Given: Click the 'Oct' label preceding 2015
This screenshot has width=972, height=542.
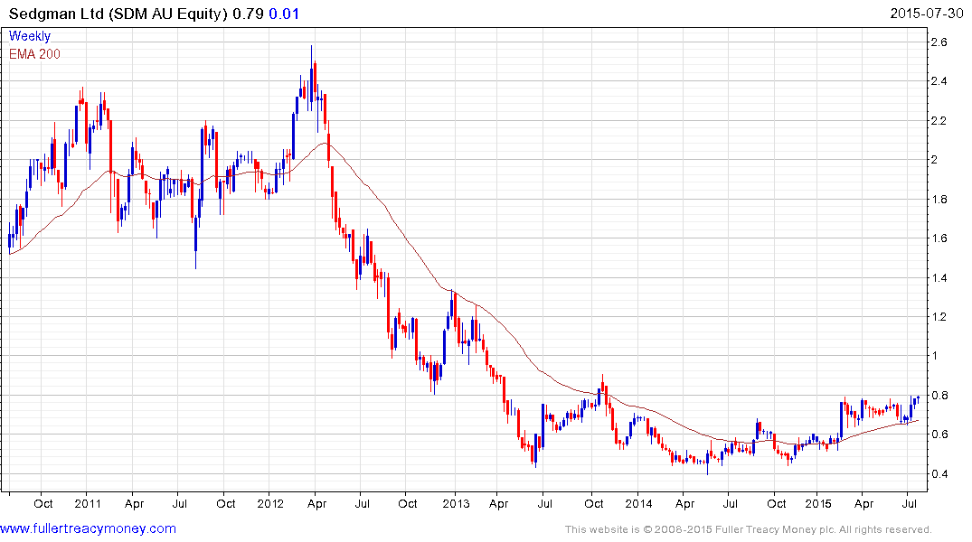Looking at the screenshot, I should tap(777, 503).
